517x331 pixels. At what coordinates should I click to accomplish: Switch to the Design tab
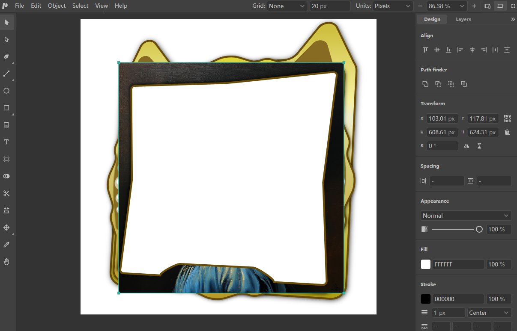432,19
